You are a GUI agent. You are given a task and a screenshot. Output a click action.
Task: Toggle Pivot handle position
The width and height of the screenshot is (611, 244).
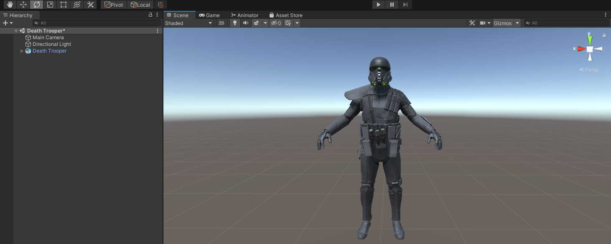click(x=114, y=5)
